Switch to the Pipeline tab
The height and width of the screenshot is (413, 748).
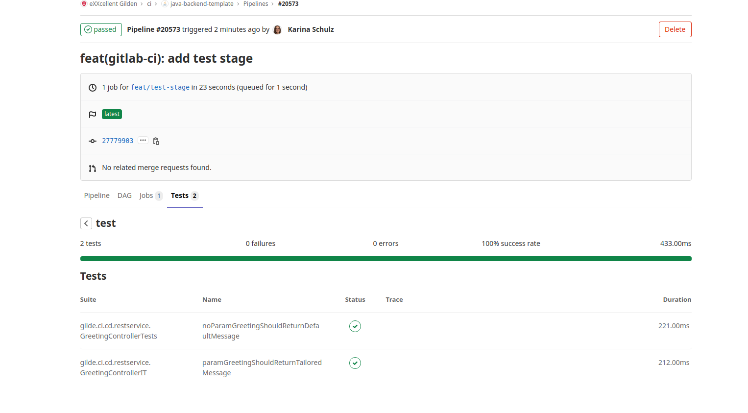[97, 195]
